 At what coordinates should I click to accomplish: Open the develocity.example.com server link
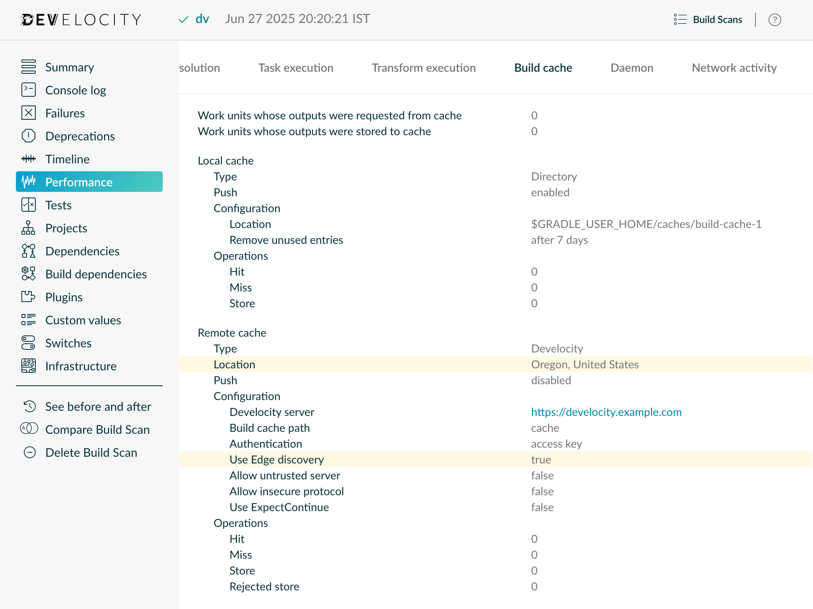tap(606, 412)
